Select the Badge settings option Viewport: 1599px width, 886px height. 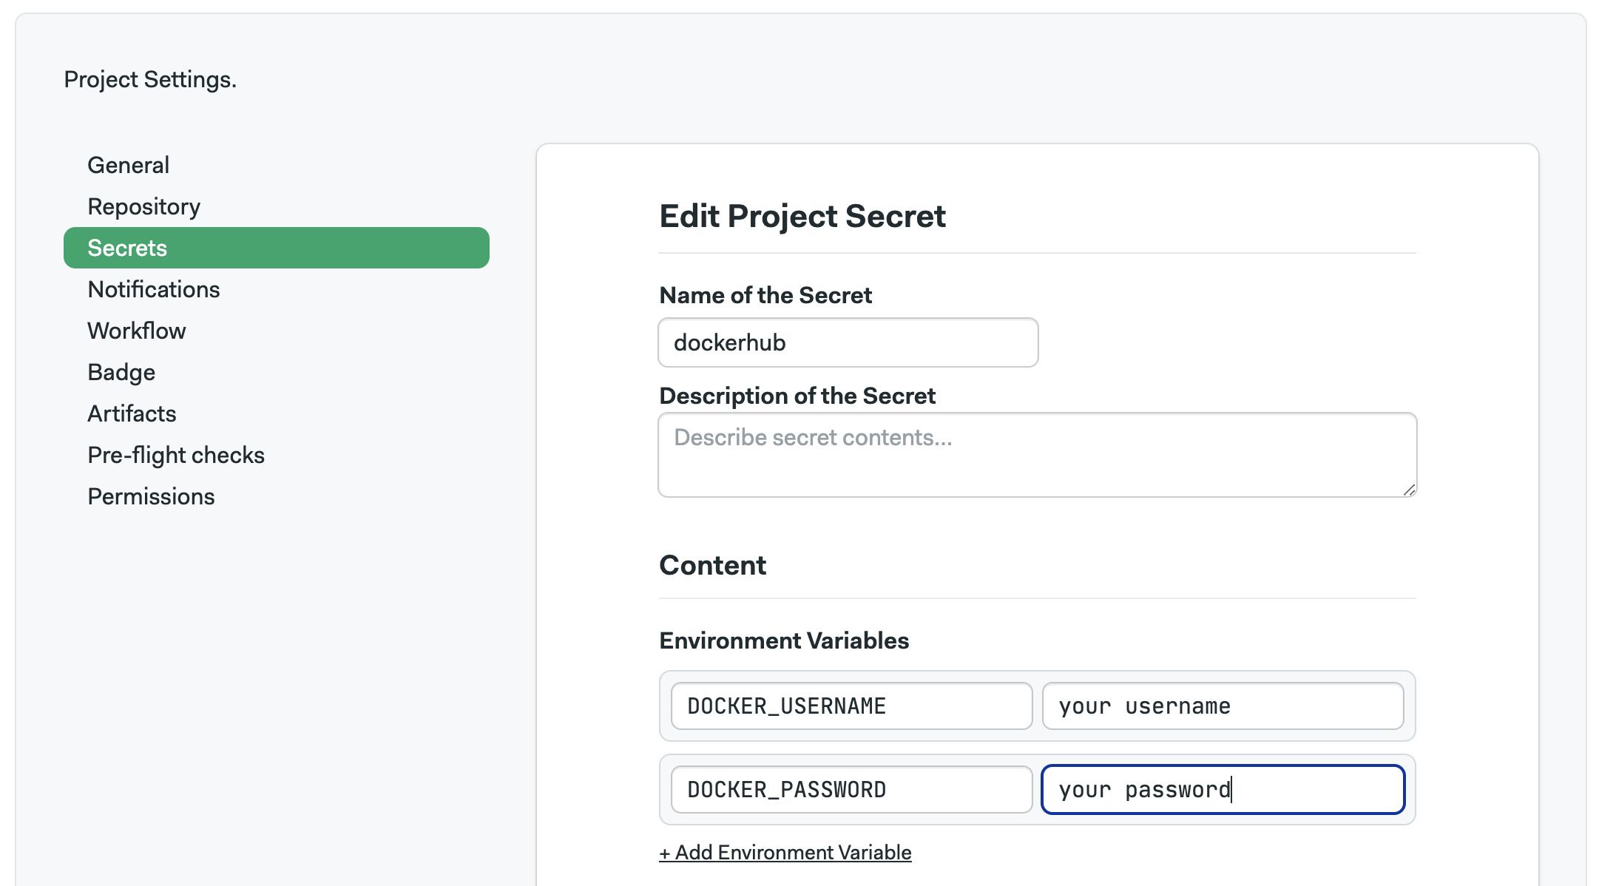pyautogui.click(x=121, y=371)
